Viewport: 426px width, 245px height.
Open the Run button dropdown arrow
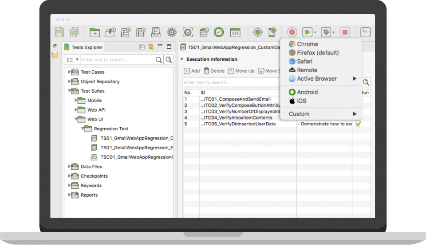pyautogui.click(x=315, y=33)
